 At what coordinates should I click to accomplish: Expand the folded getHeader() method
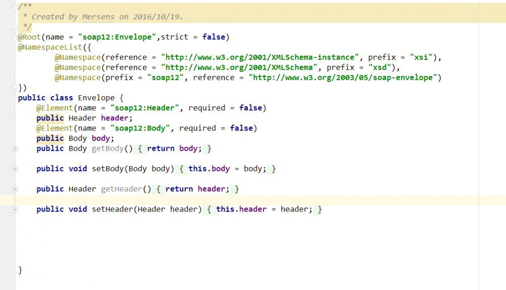click(15, 189)
